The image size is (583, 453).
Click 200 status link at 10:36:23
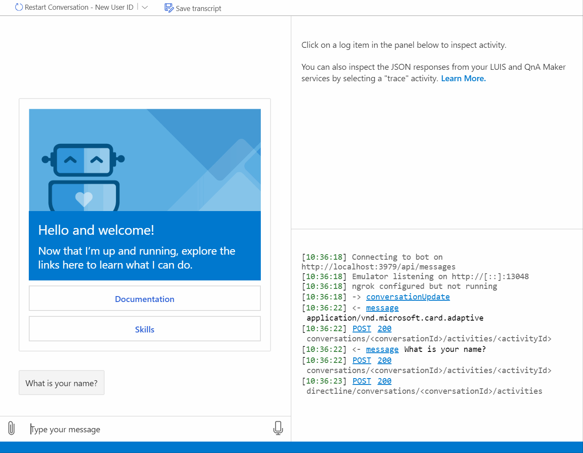(x=384, y=381)
